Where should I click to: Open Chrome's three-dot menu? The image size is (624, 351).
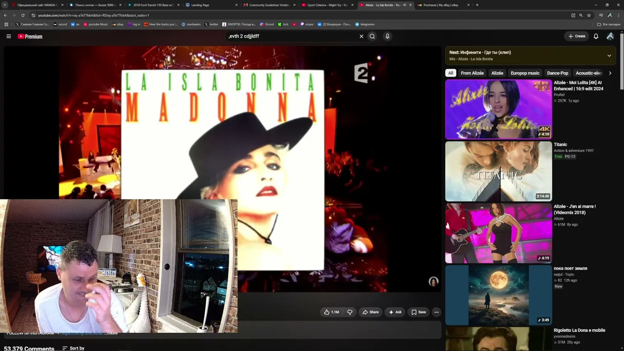point(618,15)
